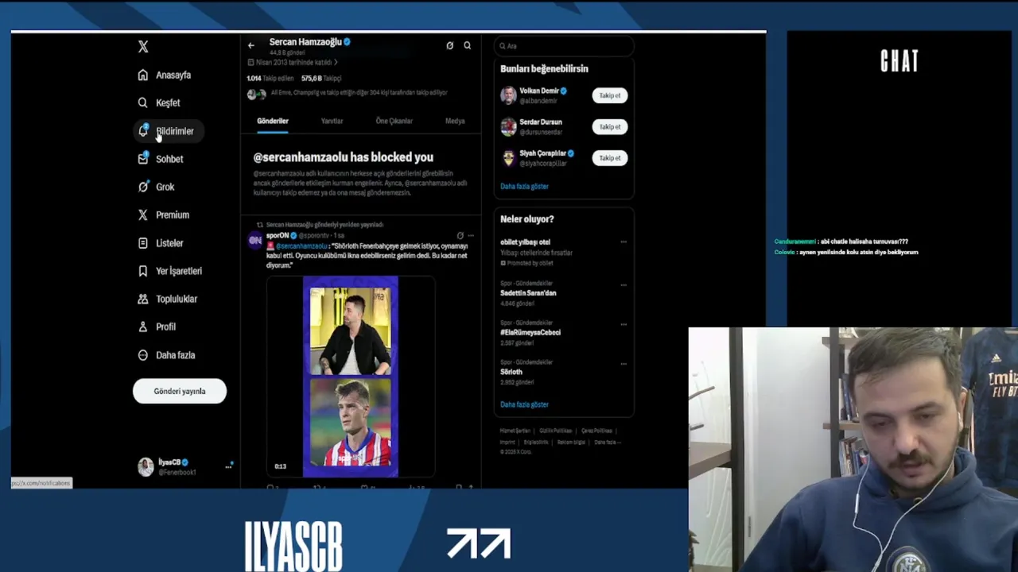The height and width of the screenshot is (572, 1018).
Task: Open Siyah Çoraplılar avatar
Action: pyautogui.click(x=508, y=157)
